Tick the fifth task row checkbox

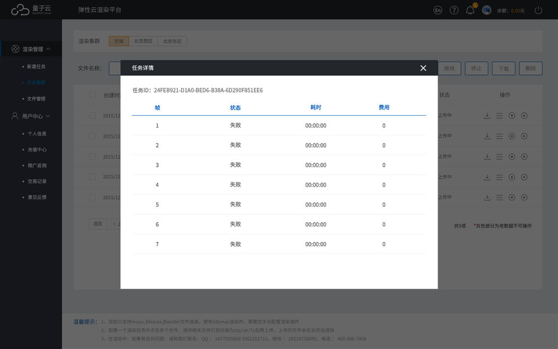coord(92,197)
